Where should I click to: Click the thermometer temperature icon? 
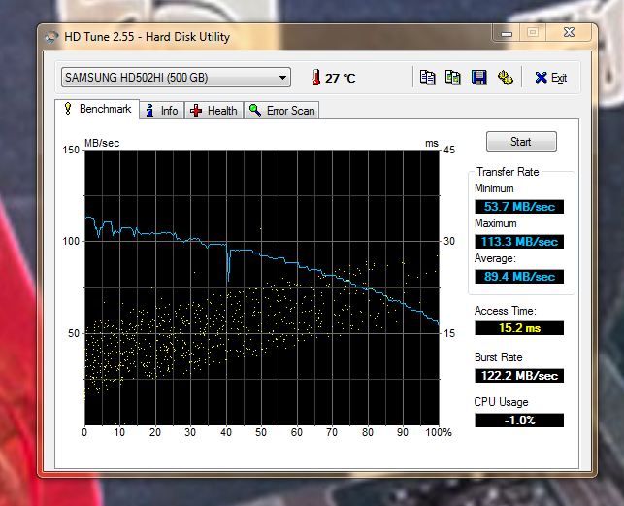click(x=316, y=78)
